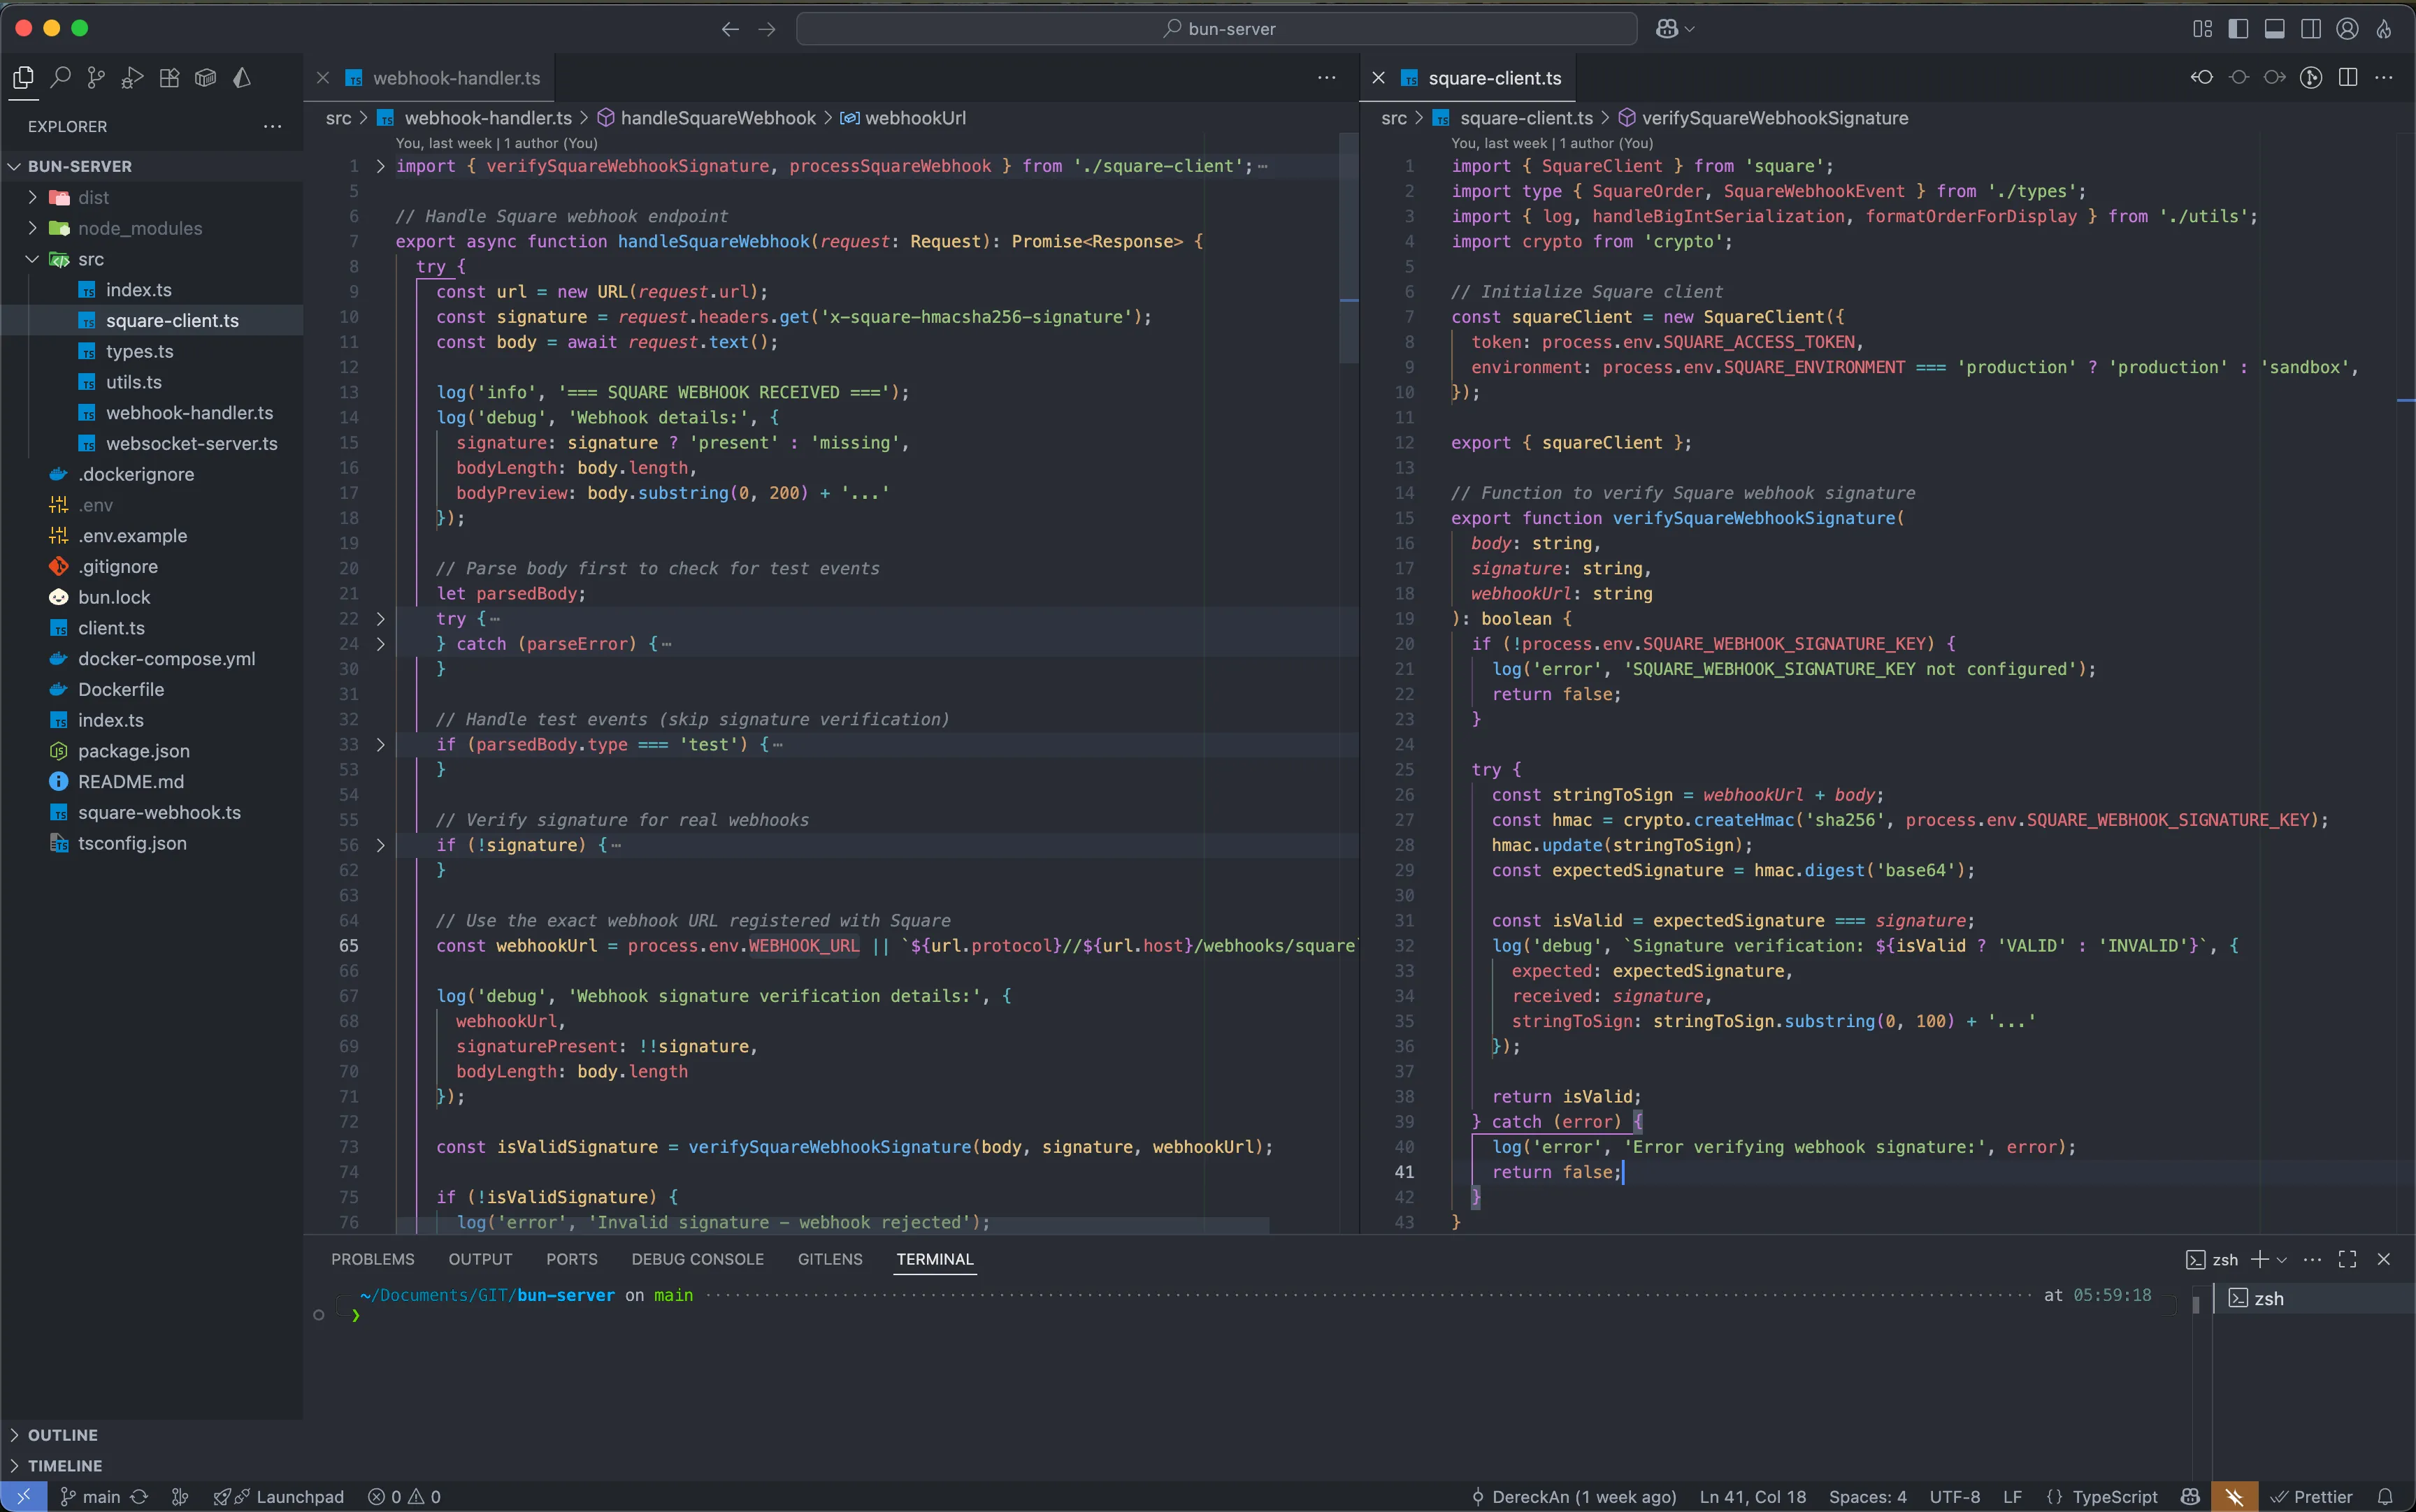
Task: Unfold the try block on line 22
Action: click(x=380, y=619)
